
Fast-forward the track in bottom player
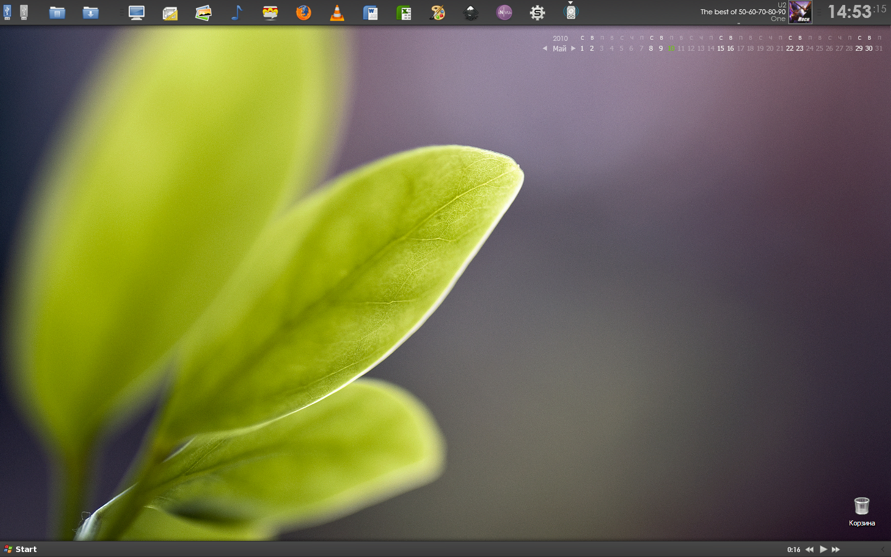836,550
